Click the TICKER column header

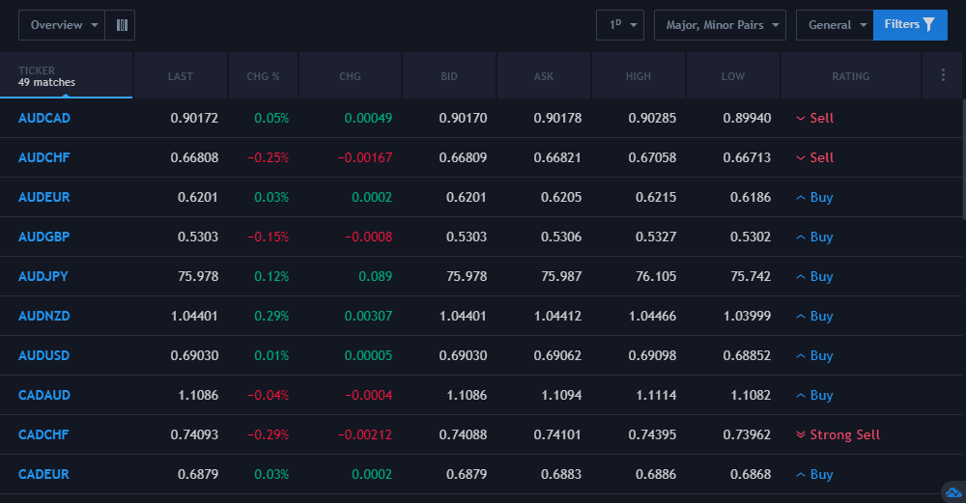pyautogui.click(x=37, y=70)
